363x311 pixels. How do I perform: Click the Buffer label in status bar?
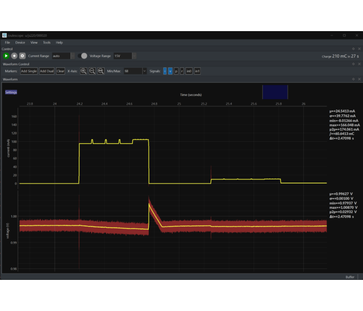[x=350, y=277]
